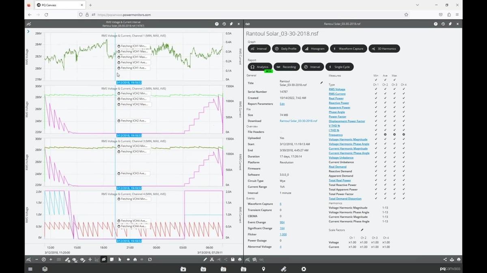Pin the recording panel with pushpin icon
Image resolution: width=487 pixels, height=273 pixels.
[x=450, y=24]
